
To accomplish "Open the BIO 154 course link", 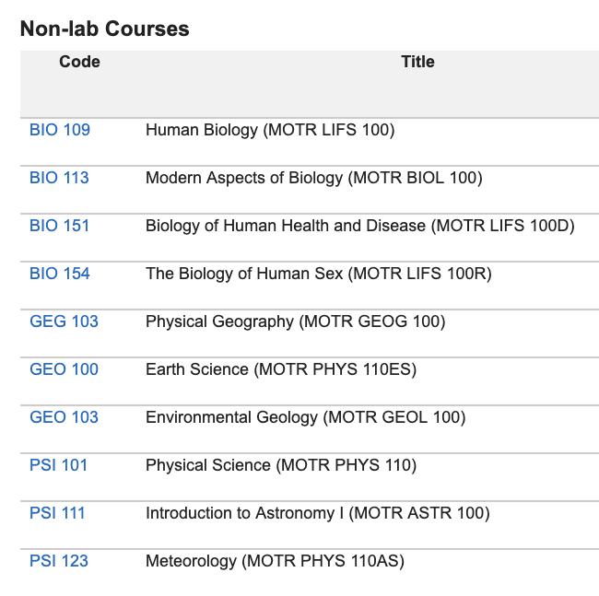I will coord(60,274).
